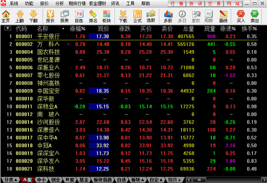Click the 资讯 button at top right
Image resolution: width=267 pixels, height=183 pixels.
click(195, 4)
